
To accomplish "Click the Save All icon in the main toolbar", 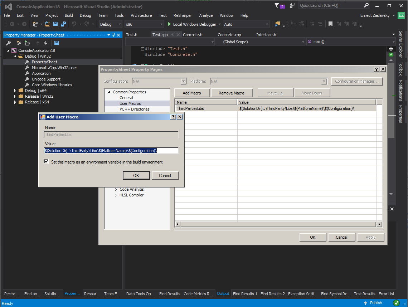I will point(63,24).
